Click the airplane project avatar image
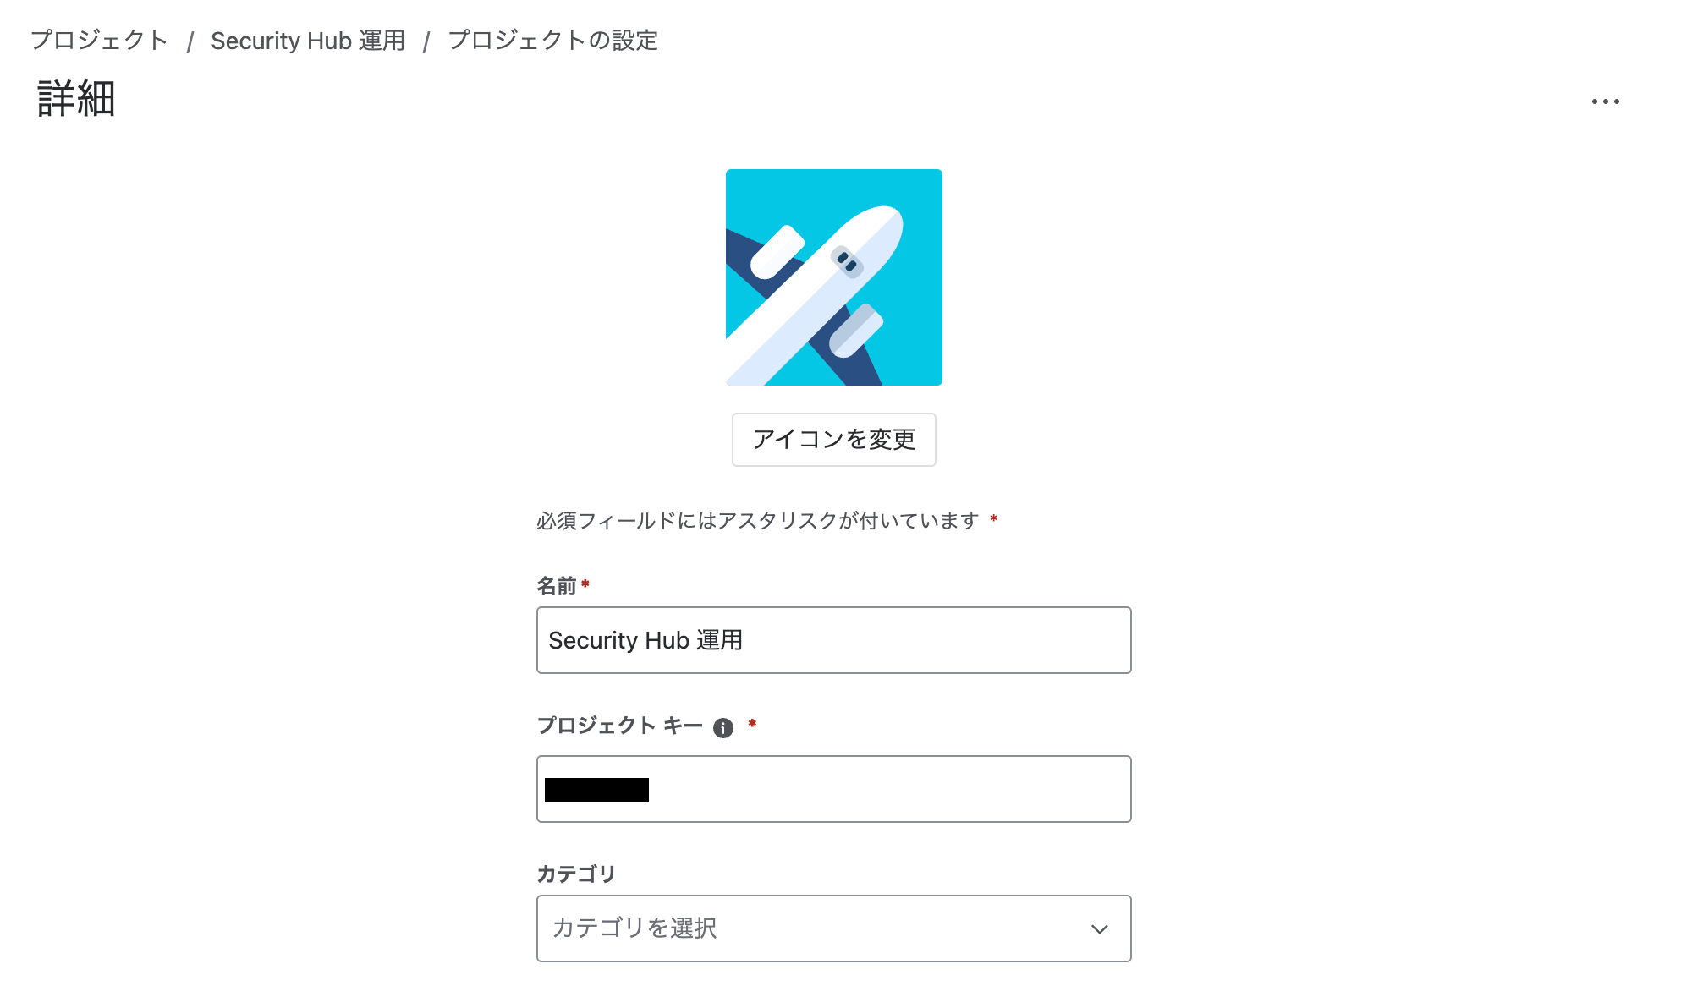 [x=834, y=277]
